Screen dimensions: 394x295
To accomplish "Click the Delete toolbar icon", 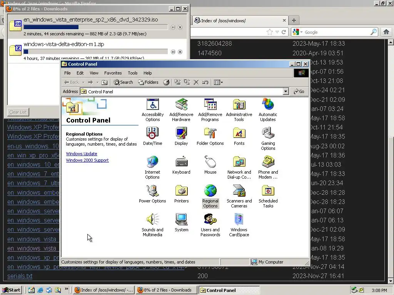I will tap(196, 82).
